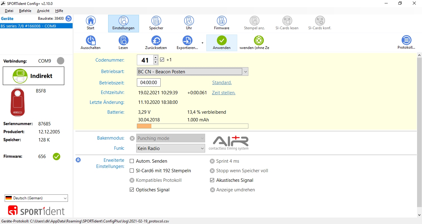This screenshot has width=422, height=224.
Task: Click the battery level progress bar
Action: coord(192,126)
